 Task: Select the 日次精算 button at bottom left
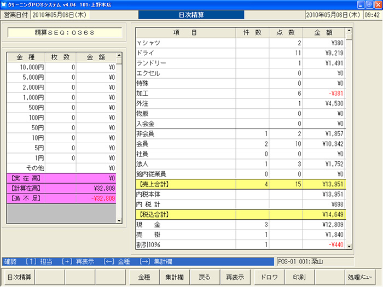(19, 277)
